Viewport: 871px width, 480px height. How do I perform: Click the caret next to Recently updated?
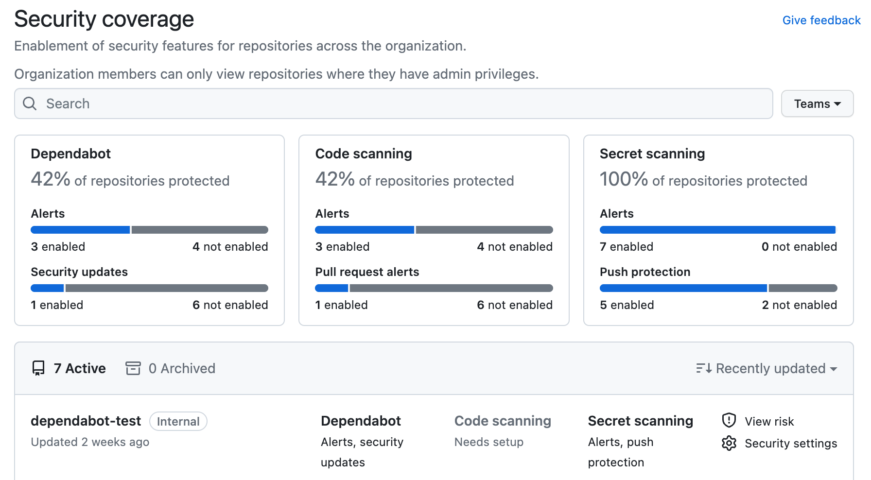pos(835,369)
